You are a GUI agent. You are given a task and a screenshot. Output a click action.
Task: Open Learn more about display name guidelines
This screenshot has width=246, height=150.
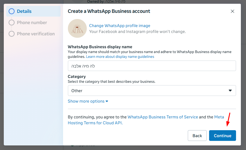tap(120, 57)
